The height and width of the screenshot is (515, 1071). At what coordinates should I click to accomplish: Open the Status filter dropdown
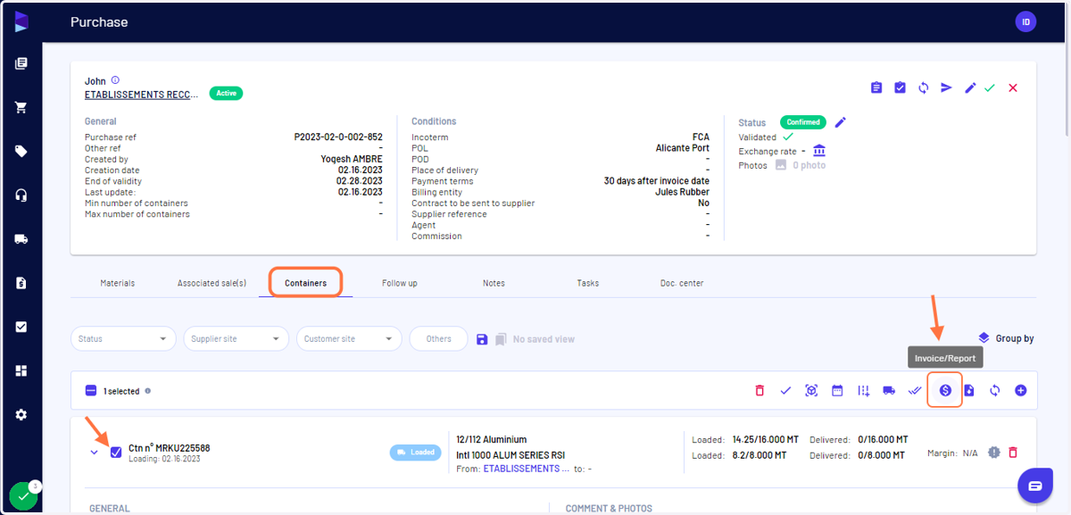(x=124, y=339)
